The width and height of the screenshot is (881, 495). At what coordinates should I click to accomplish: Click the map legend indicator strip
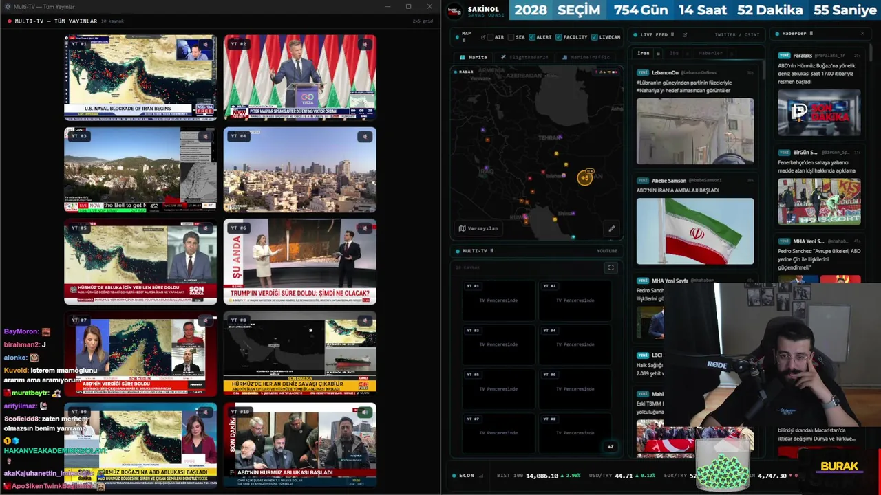pyautogui.click(x=607, y=71)
